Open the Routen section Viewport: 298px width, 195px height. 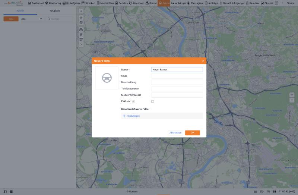click(152, 3)
